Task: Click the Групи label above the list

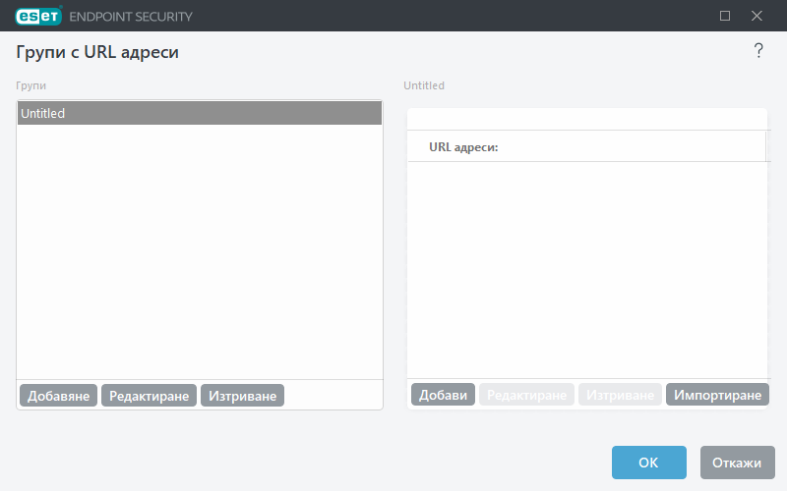Action: (30, 85)
